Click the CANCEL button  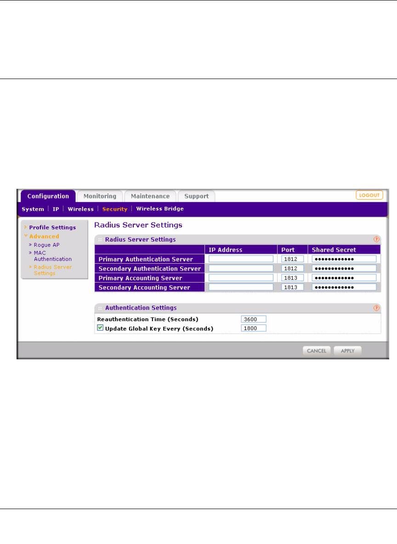tap(317, 351)
